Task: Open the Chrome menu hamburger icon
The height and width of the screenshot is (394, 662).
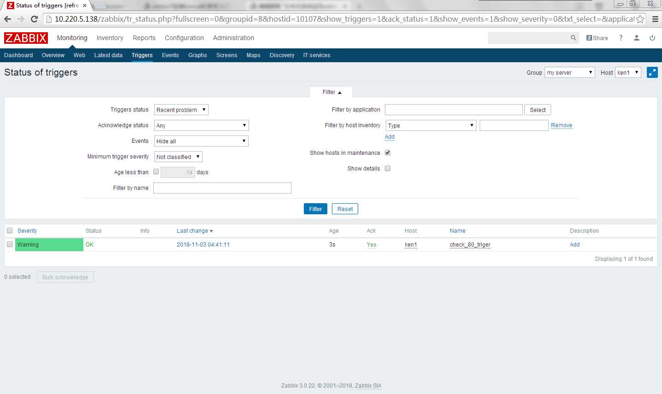Action: coord(655,19)
